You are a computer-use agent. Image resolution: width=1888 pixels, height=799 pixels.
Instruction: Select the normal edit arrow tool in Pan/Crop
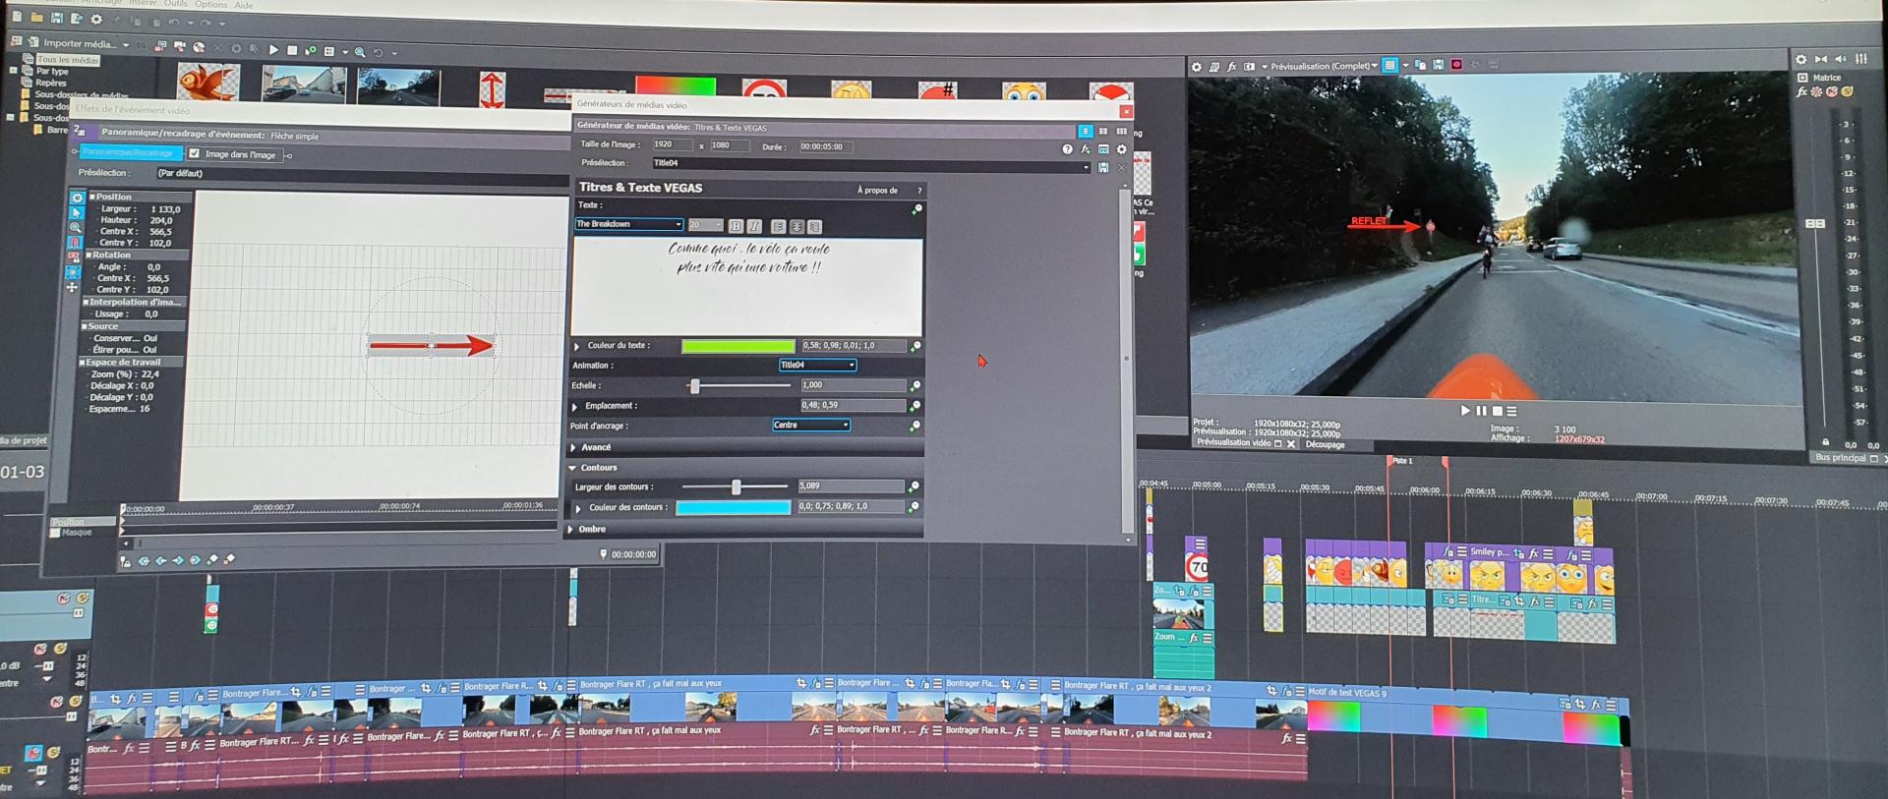[x=77, y=212]
